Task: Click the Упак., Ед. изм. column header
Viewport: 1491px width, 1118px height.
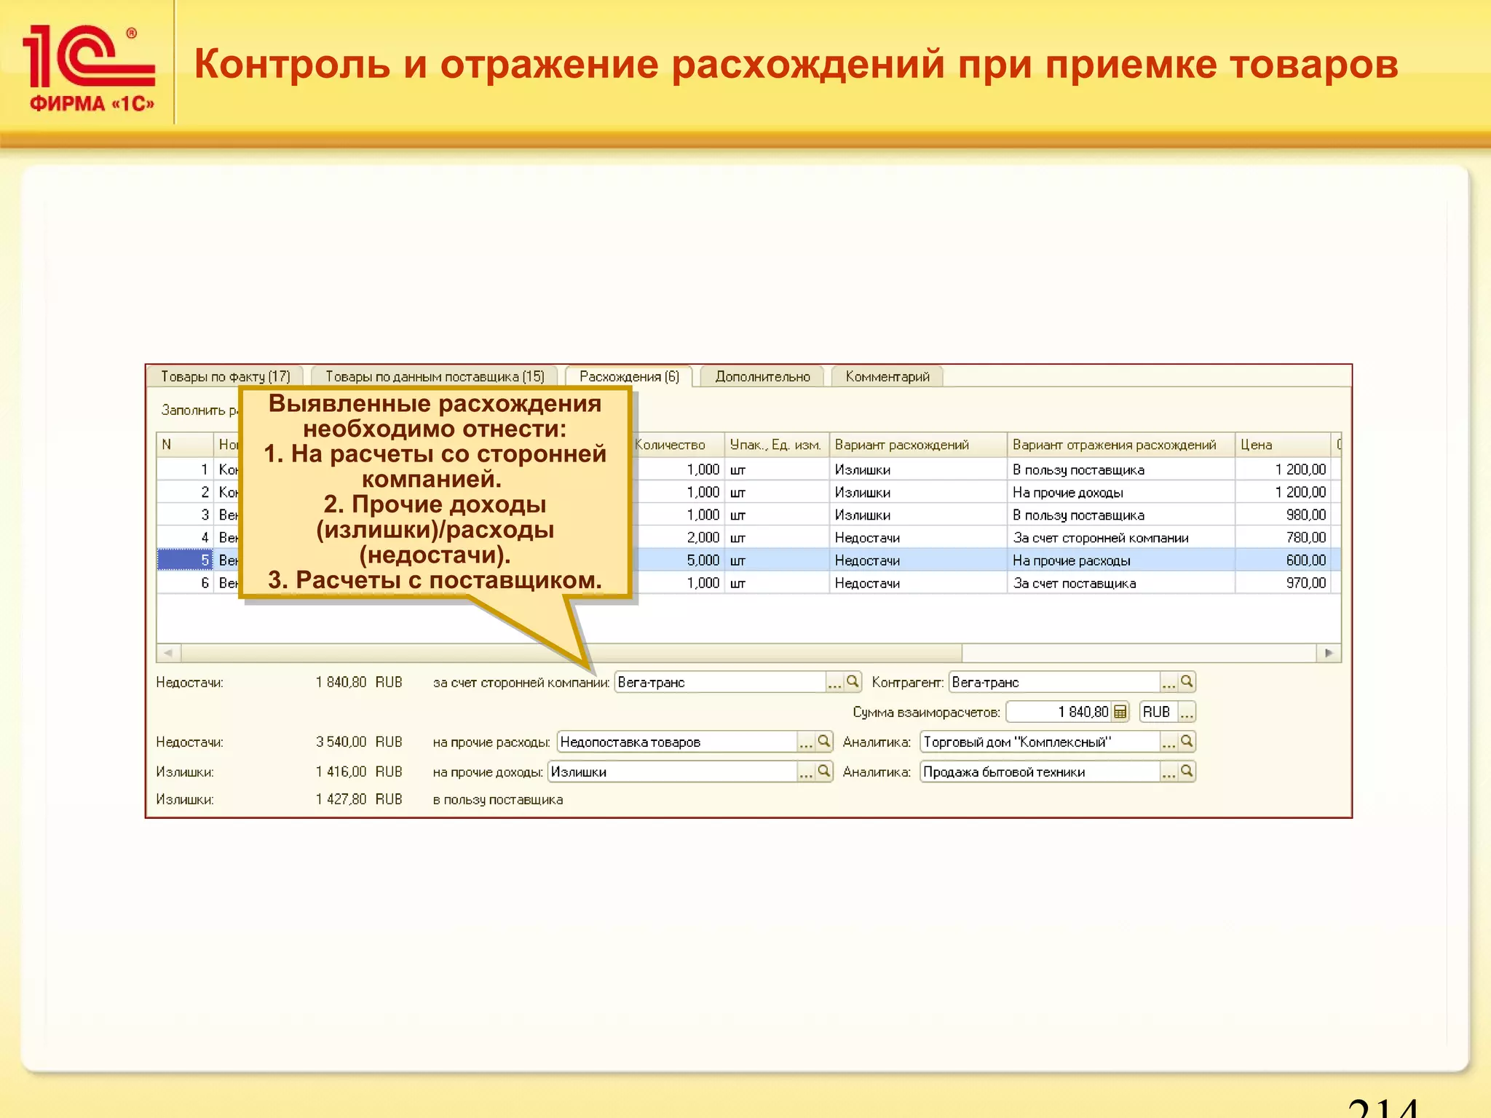Action: coord(776,445)
